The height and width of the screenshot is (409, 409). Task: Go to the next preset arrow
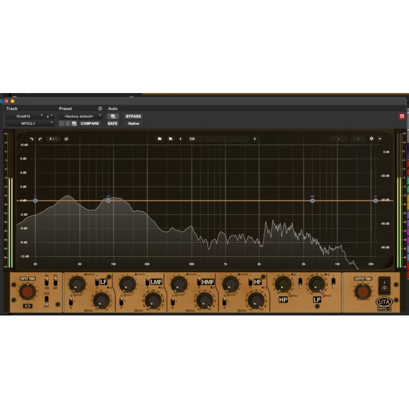[x=255, y=139]
